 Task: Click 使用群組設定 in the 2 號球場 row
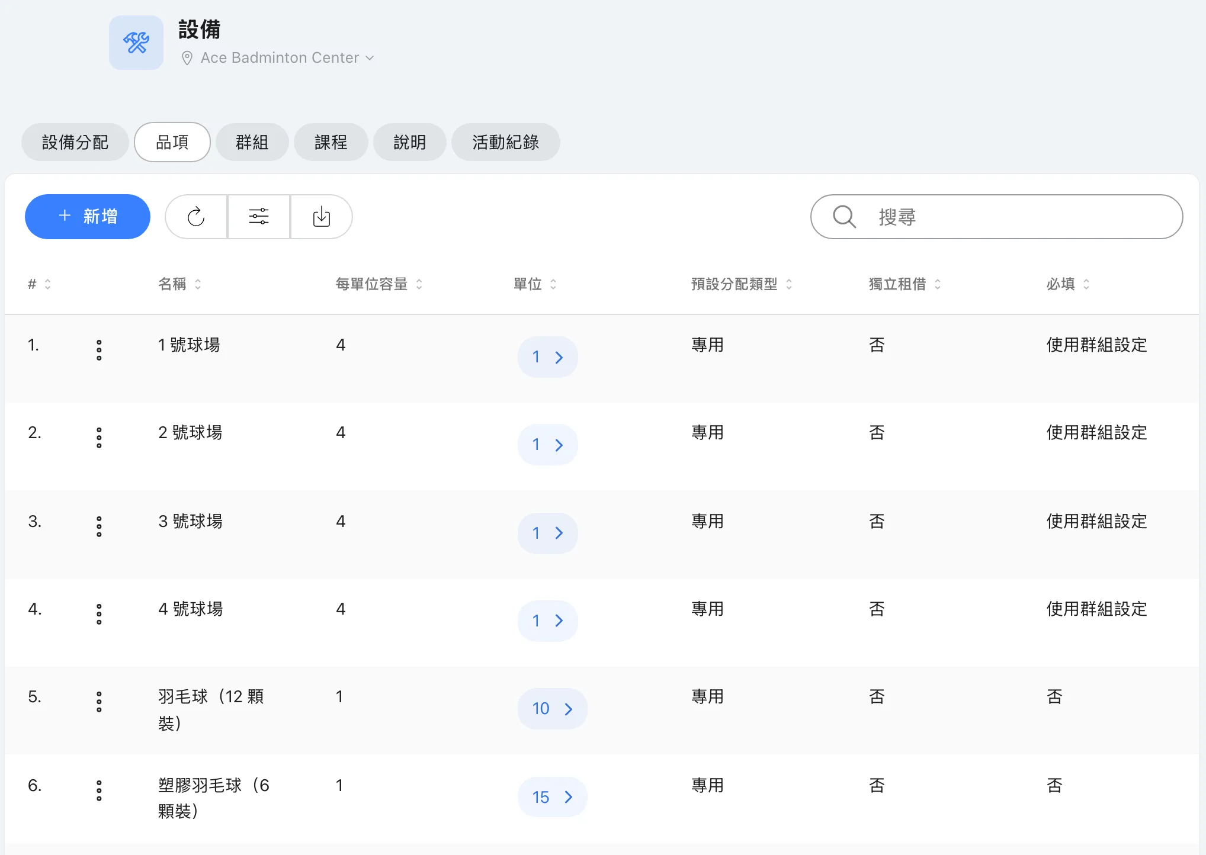[x=1096, y=432]
